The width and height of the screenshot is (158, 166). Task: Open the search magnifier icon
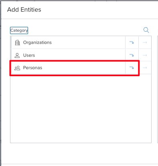pos(146,30)
